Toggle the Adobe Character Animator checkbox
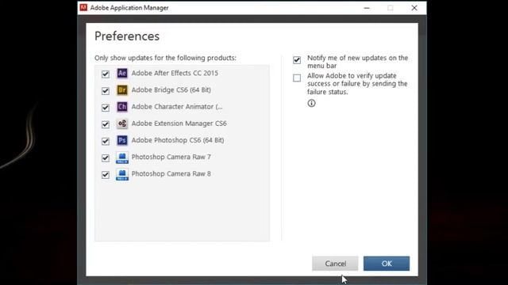The image size is (508, 285). tap(106, 108)
